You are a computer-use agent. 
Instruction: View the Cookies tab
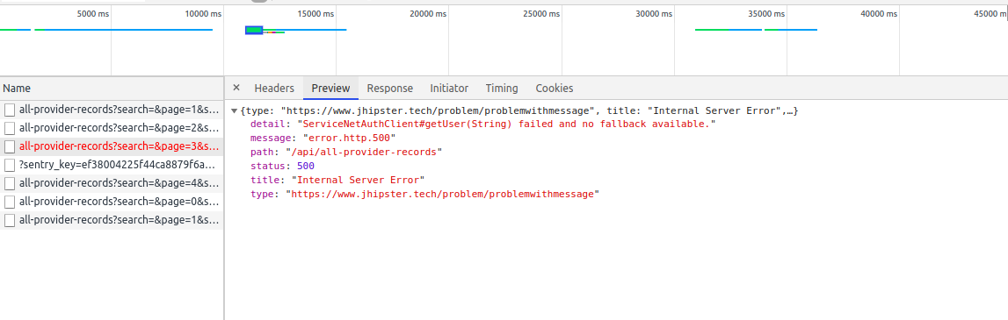point(555,89)
